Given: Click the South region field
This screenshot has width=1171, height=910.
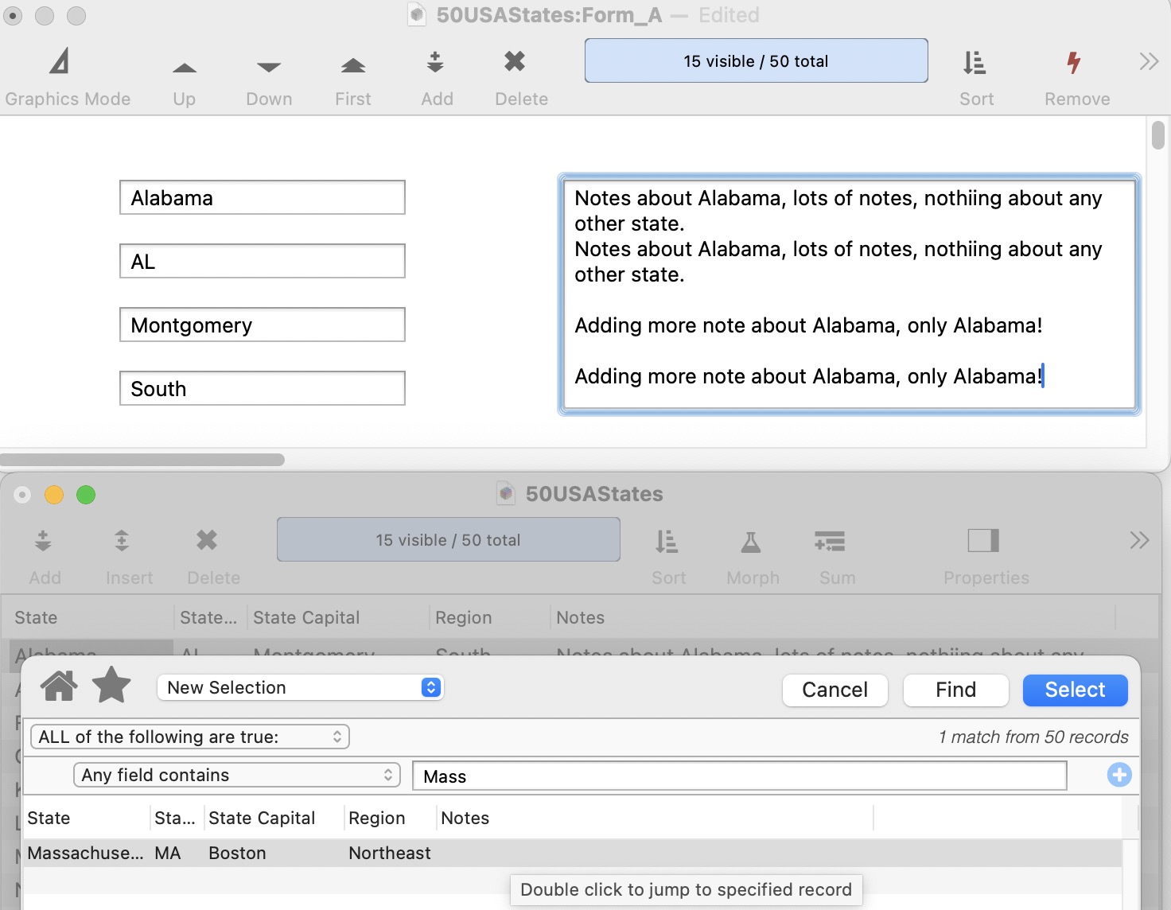Looking at the screenshot, I should 263,388.
